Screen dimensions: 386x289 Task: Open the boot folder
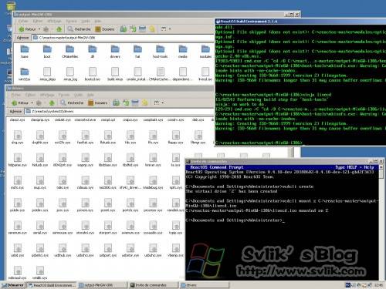point(47,51)
